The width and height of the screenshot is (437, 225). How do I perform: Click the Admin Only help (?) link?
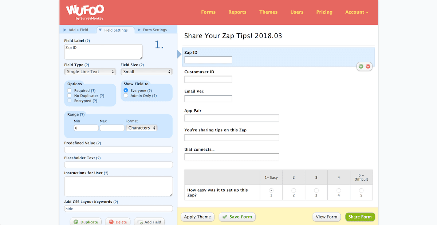154,96
